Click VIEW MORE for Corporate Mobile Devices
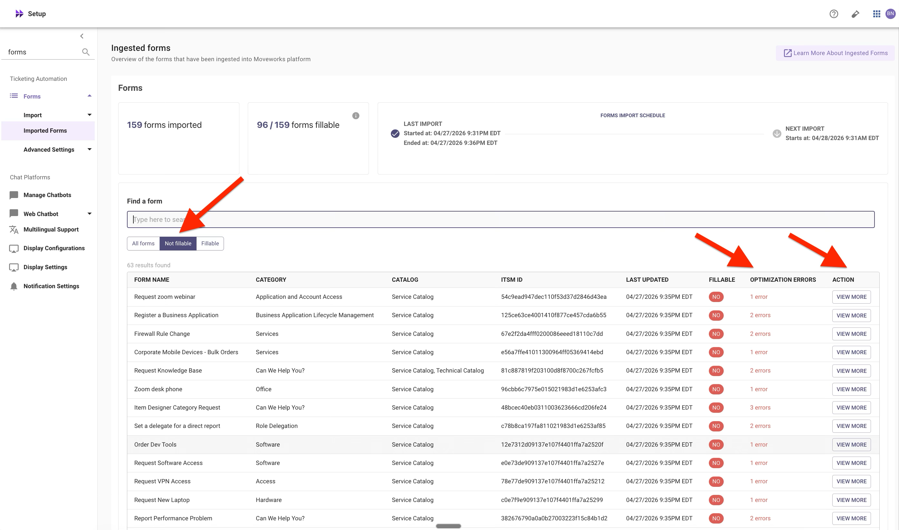 (852, 353)
